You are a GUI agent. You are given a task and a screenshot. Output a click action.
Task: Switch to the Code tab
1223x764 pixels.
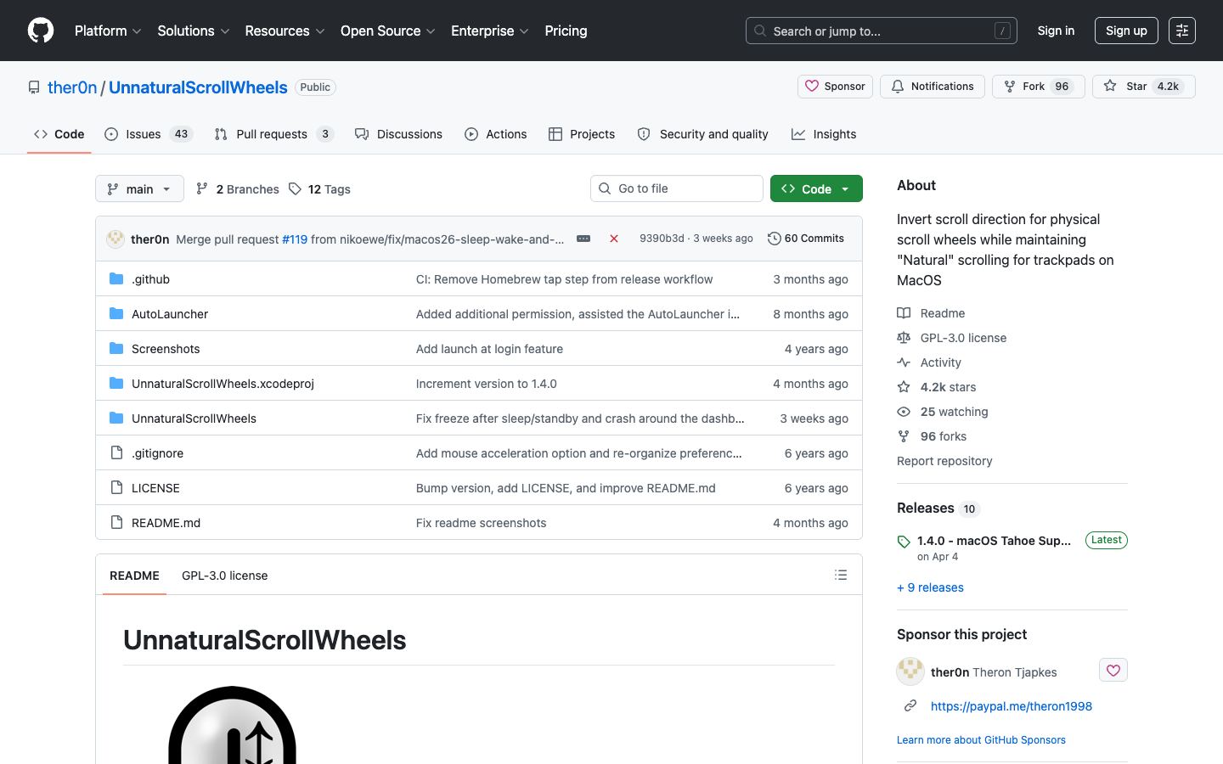(x=59, y=134)
